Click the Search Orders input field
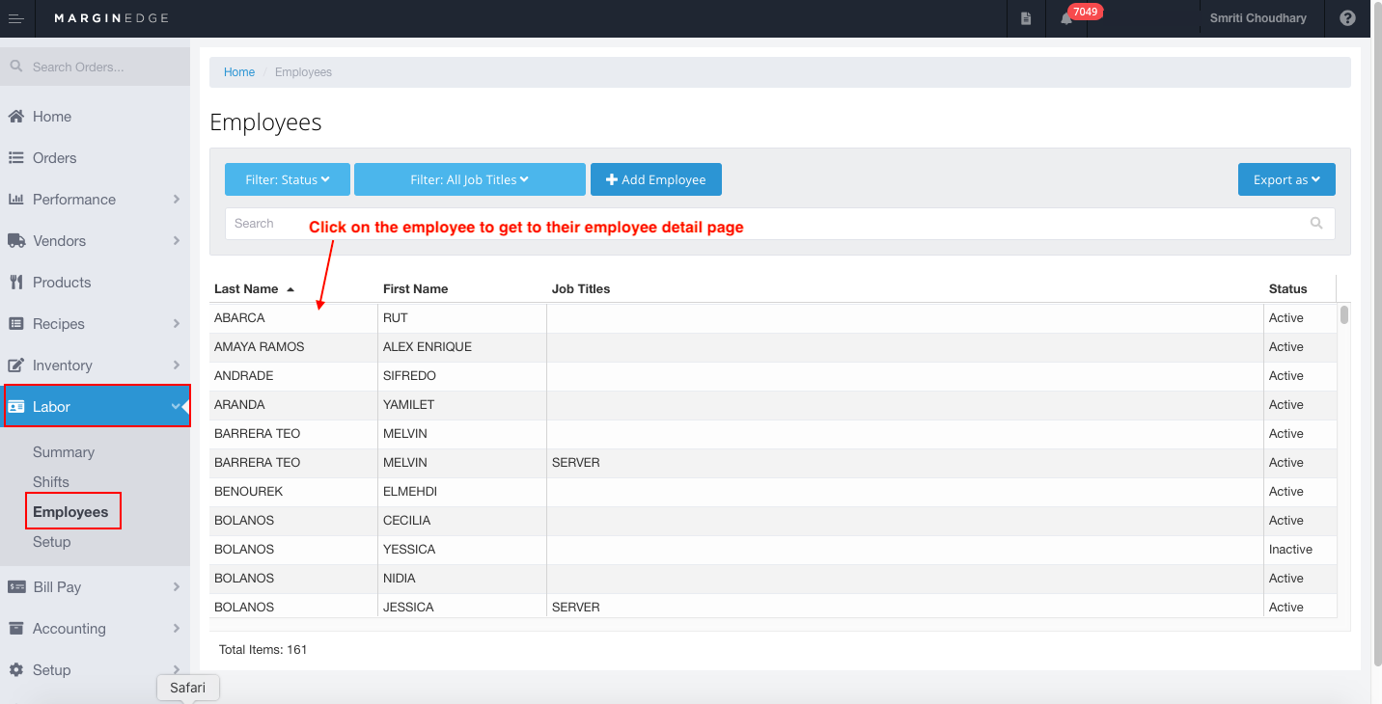This screenshot has width=1382, height=704. (x=95, y=67)
